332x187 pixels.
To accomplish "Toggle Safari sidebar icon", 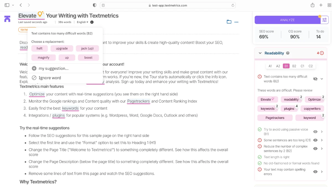I will tap(7, 5).
